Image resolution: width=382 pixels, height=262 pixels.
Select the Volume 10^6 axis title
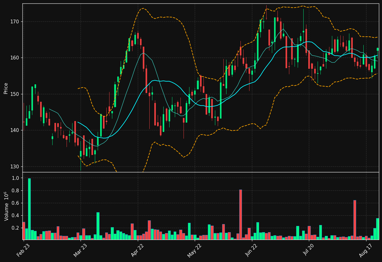tap(6, 206)
